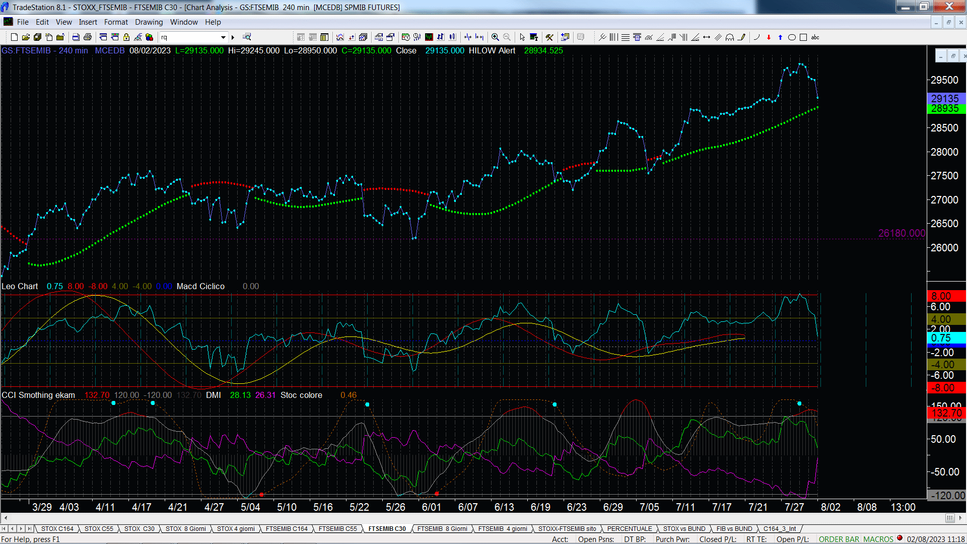967x544 pixels.
Task: Open the Insert menu
Action: (88, 22)
